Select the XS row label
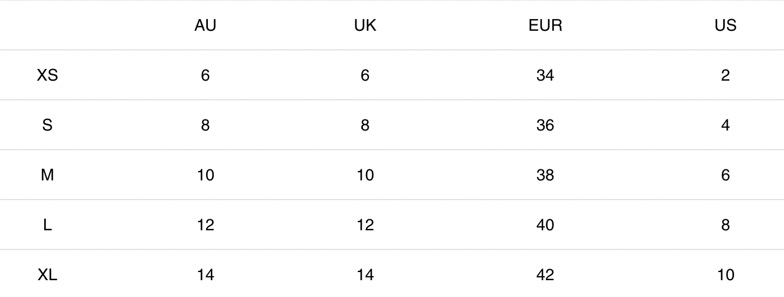This screenshot has height=297, width=784. (47, 75)
